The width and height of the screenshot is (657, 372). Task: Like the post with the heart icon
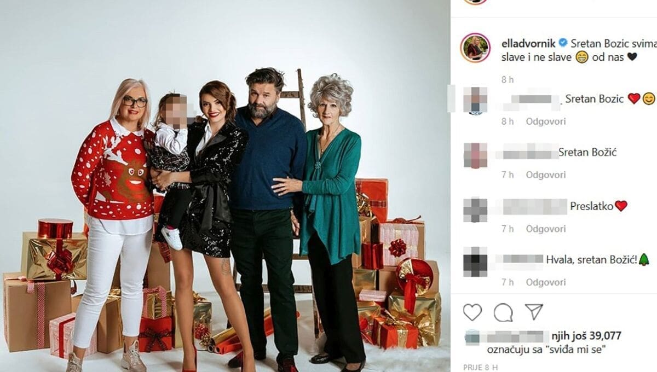pos(472,312)
